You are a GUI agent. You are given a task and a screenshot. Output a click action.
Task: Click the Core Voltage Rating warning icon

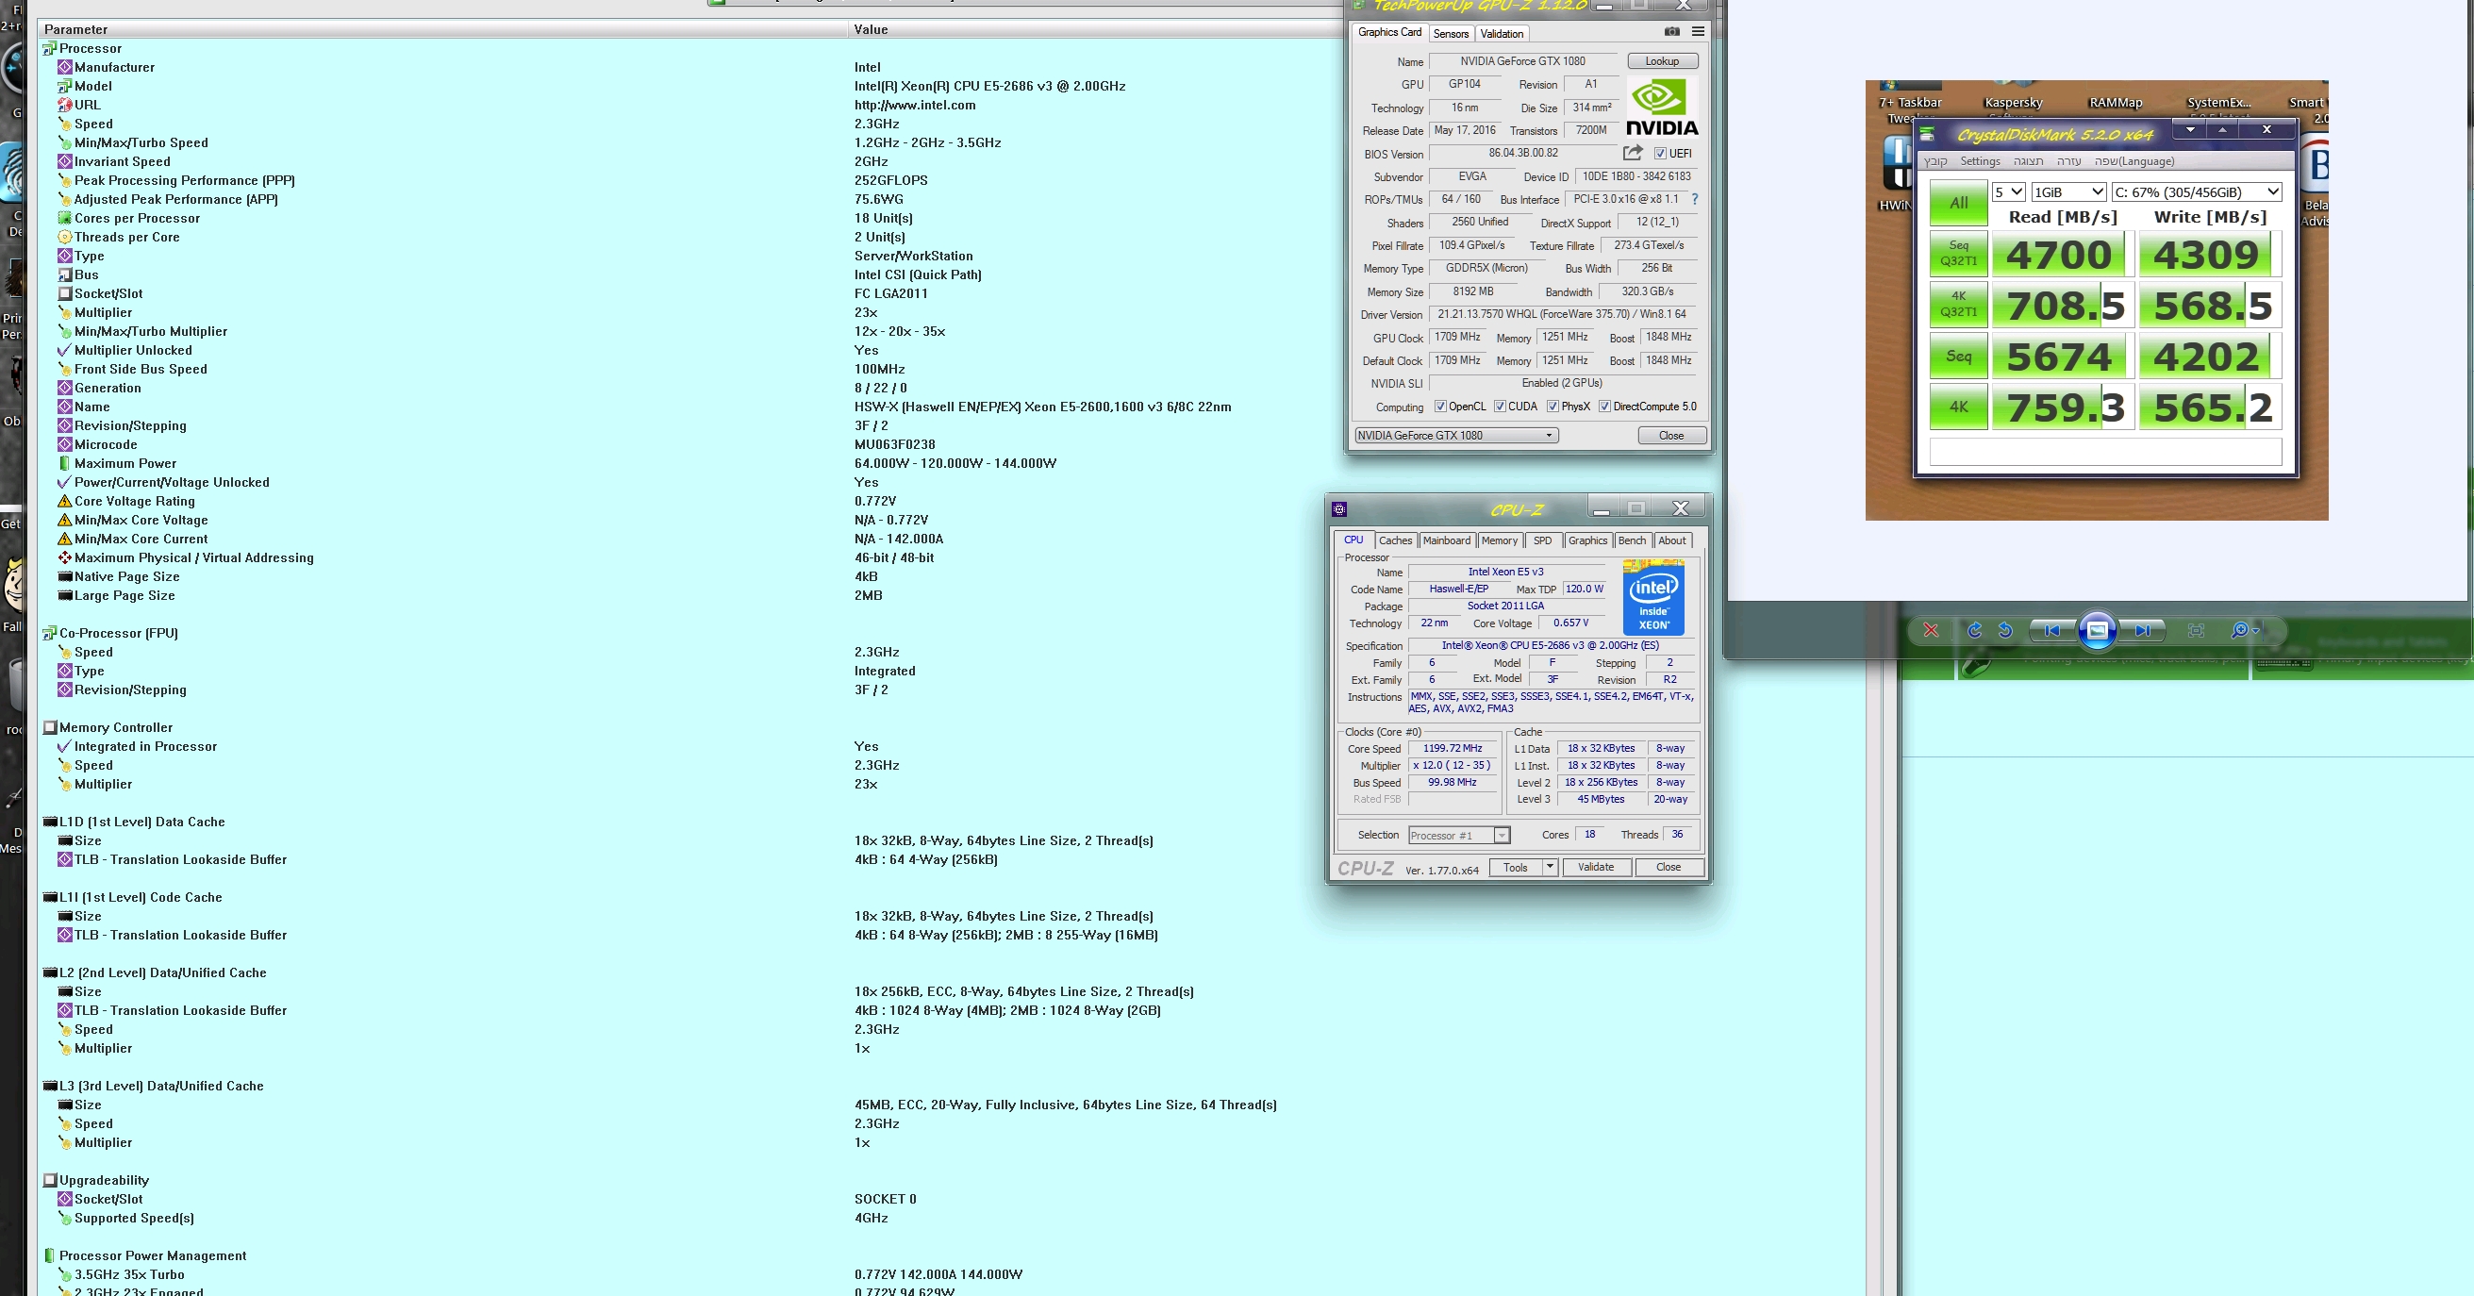point(64,502)
